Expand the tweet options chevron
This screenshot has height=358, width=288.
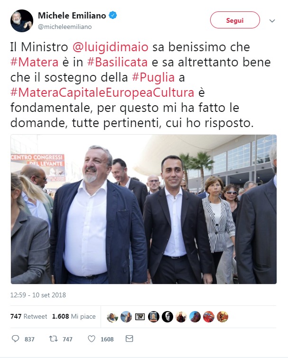(x=272, y=21)
